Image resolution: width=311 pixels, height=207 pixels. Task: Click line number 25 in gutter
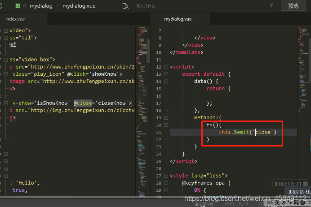159,161
